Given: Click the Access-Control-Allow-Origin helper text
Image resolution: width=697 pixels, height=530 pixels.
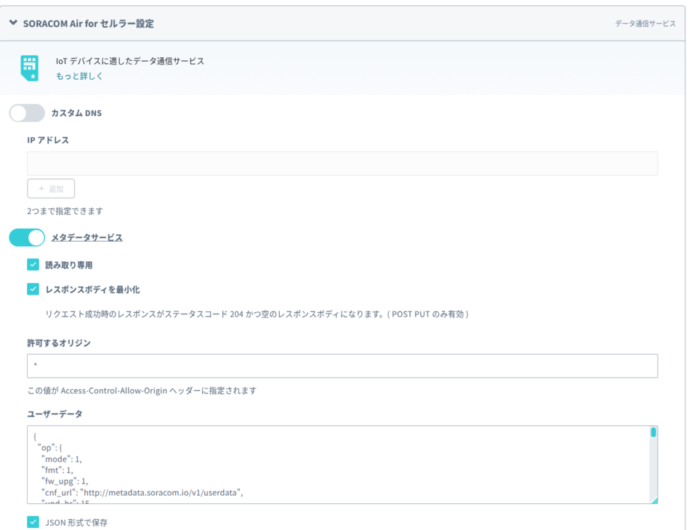Looking at the screenshot, I should click(x=142, y=391).
